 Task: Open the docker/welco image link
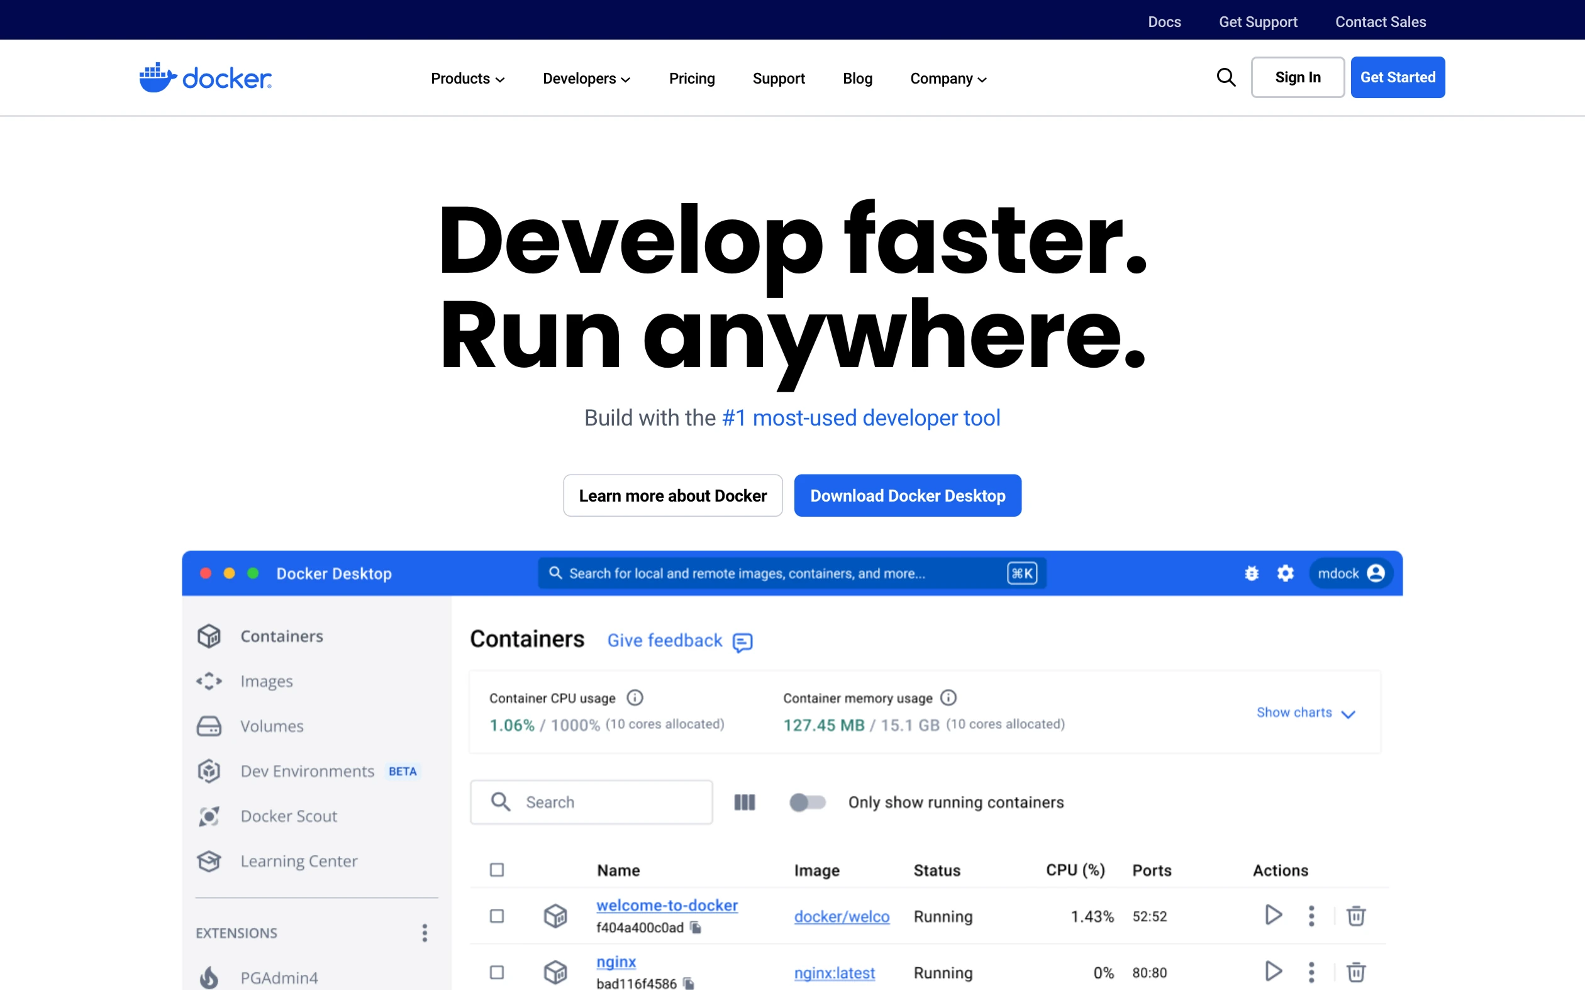[x=842, y=916]
